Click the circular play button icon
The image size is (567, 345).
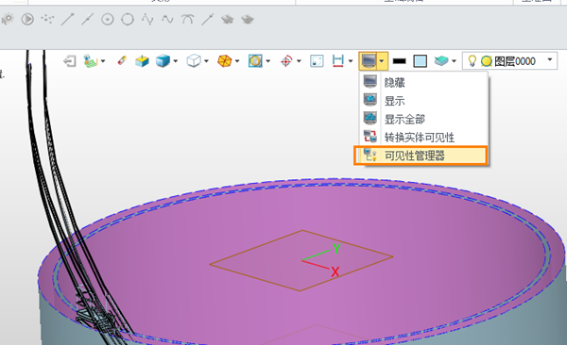(x=27, y=19)
